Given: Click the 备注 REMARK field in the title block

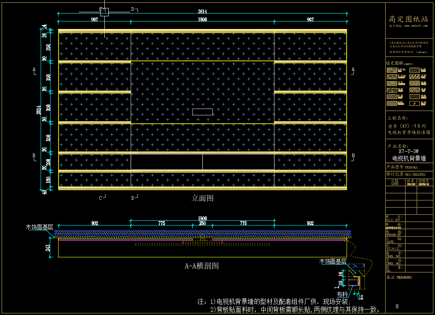Looking at the screenshot, I should tap(399, 277).
